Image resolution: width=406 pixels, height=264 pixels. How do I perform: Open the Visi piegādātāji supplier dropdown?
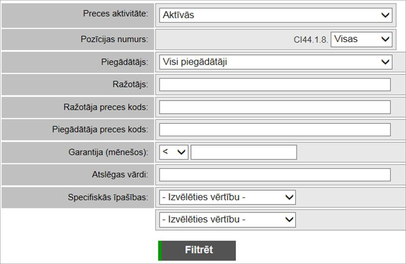[275, 62]
